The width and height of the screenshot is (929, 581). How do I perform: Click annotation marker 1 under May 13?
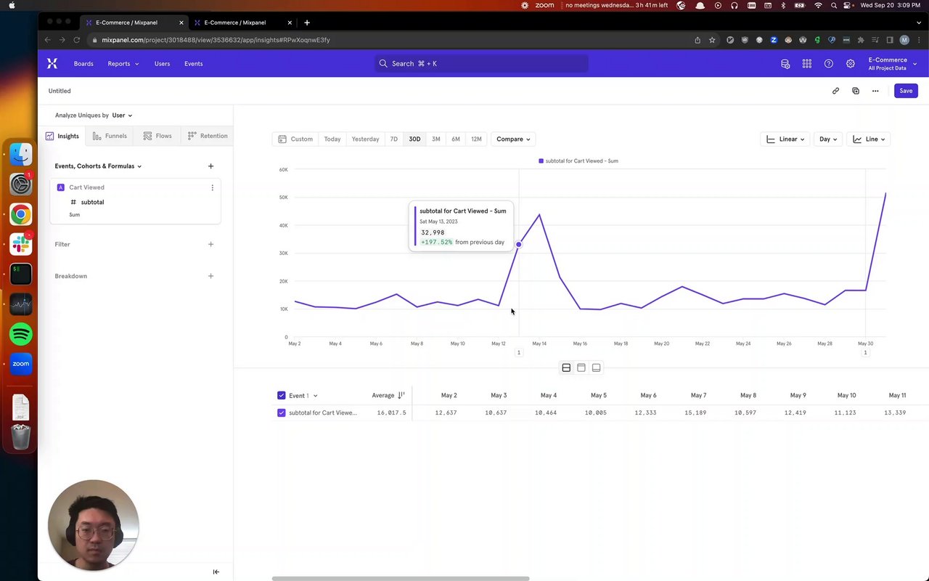tap(519, 353)
